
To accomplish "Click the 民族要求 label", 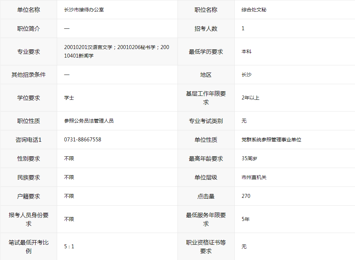I will [x=28, y=177].
